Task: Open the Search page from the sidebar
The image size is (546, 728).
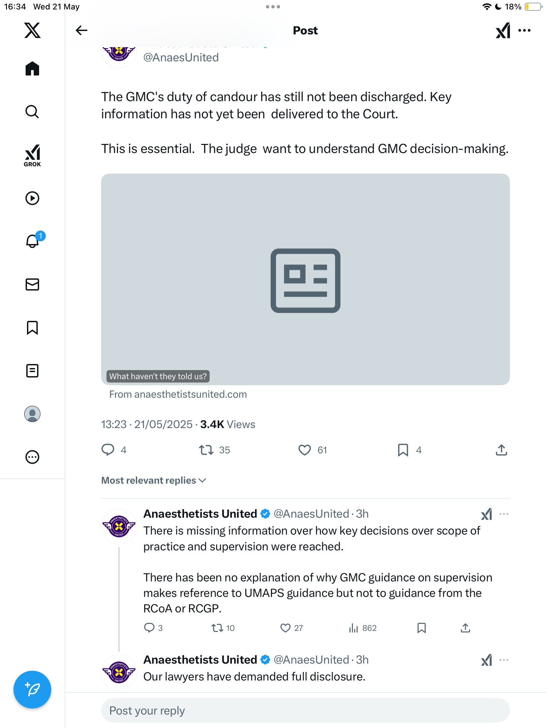Action: [32, 112]
